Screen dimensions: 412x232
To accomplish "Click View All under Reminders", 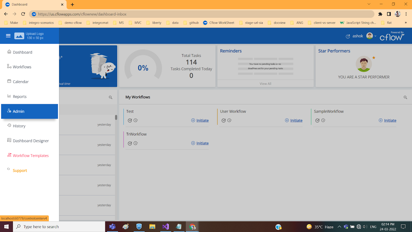I will [x=265, y=84].
